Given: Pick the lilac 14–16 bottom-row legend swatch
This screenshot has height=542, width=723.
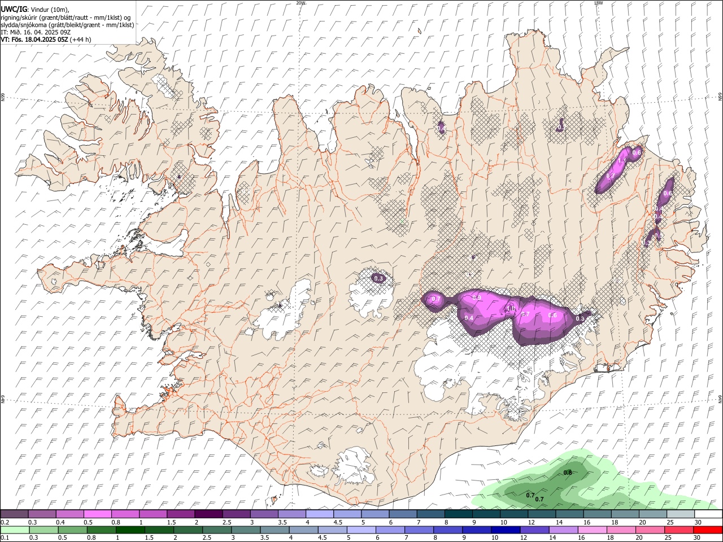Looking at the screenshot, I should pyautogui.click(x=564, y=530).
